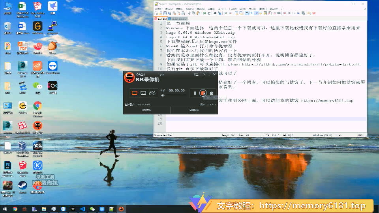Select game mode (gamepad icon) in KK recorder
Viewport: 379px width, 213px height.
tap(152, 93)
